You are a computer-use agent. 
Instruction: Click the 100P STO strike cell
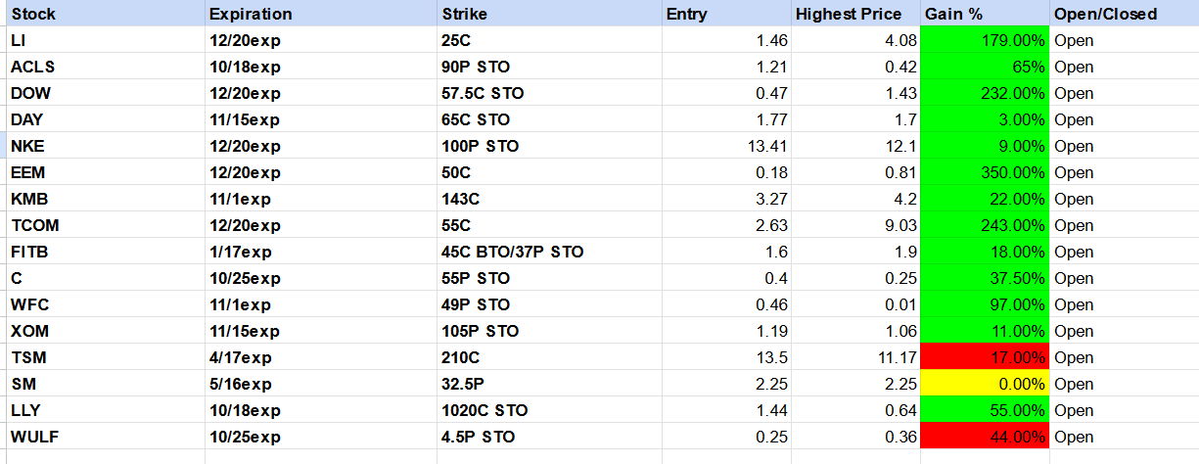point(550,146)
